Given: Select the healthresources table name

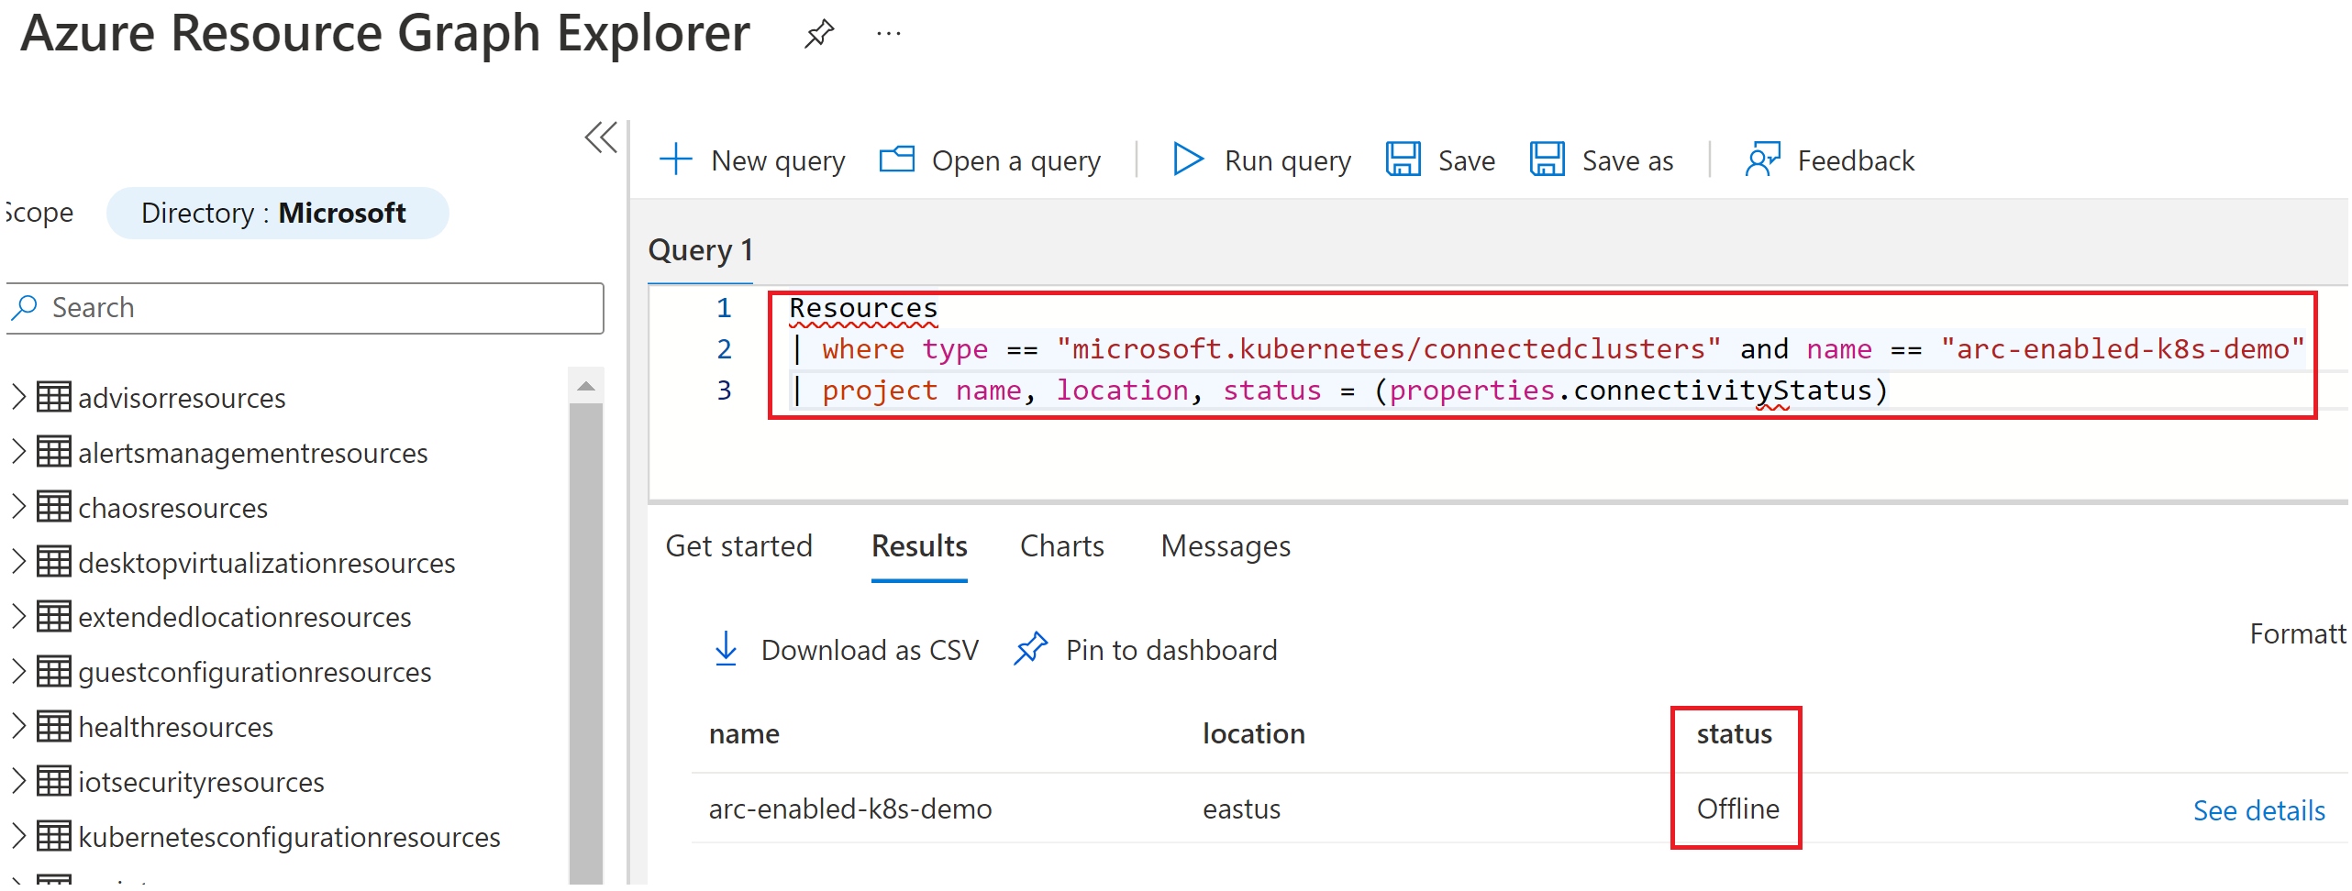Looking at the screenshot, I should 175,727.
